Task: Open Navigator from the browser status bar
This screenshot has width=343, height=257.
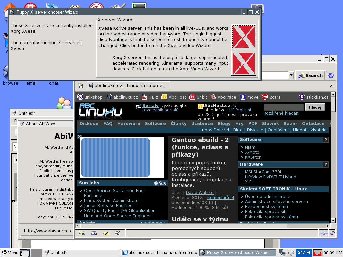Action: pyautogui.click(x=82, y=233)
